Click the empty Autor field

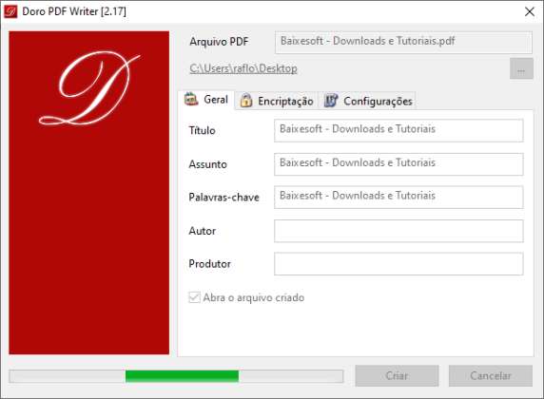tap(398, 231)
